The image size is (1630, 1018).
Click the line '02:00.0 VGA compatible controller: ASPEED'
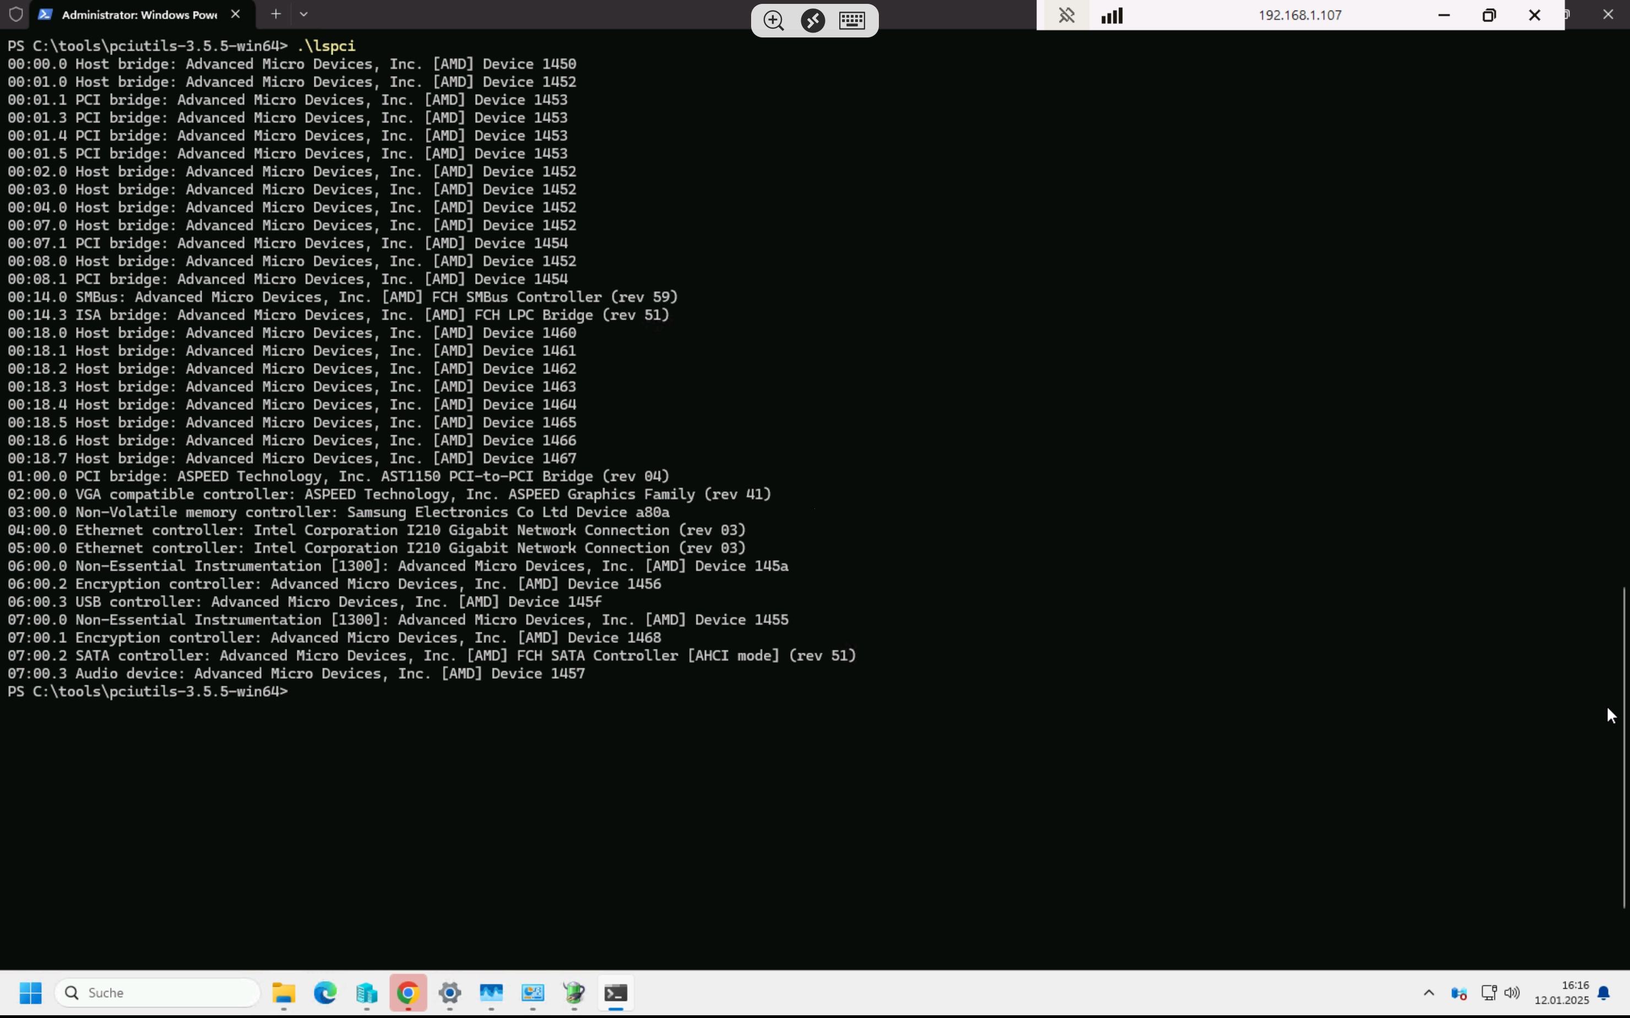pyautogui.click(x=390, y=494)
